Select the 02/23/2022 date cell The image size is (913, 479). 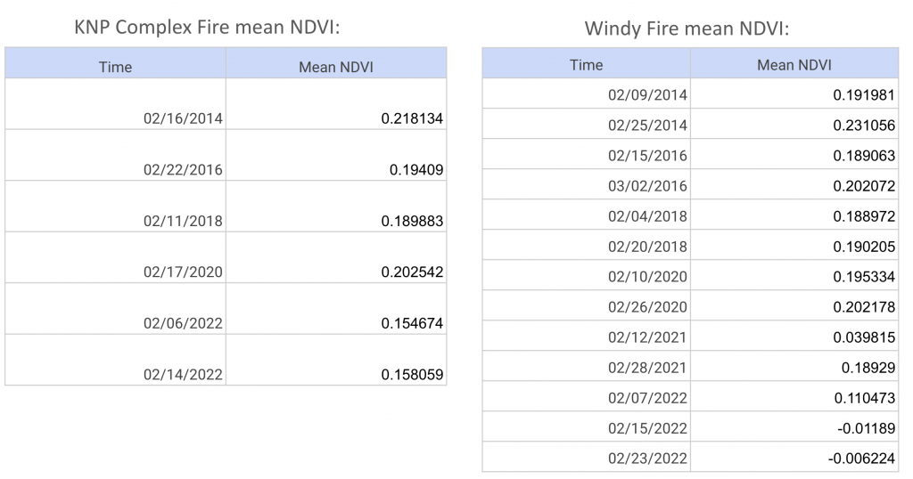tap(647, 459)
